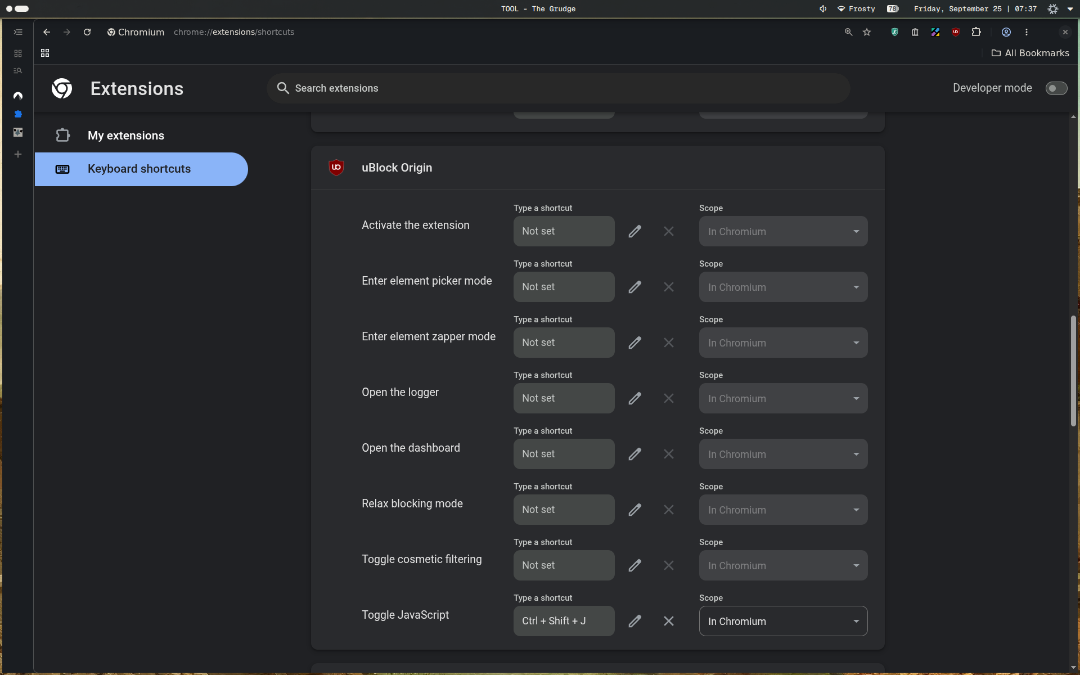Clear the Ctrl + Shift + J shortcut
Viewport: 1080px width, 675px height.
click(668, 621)
